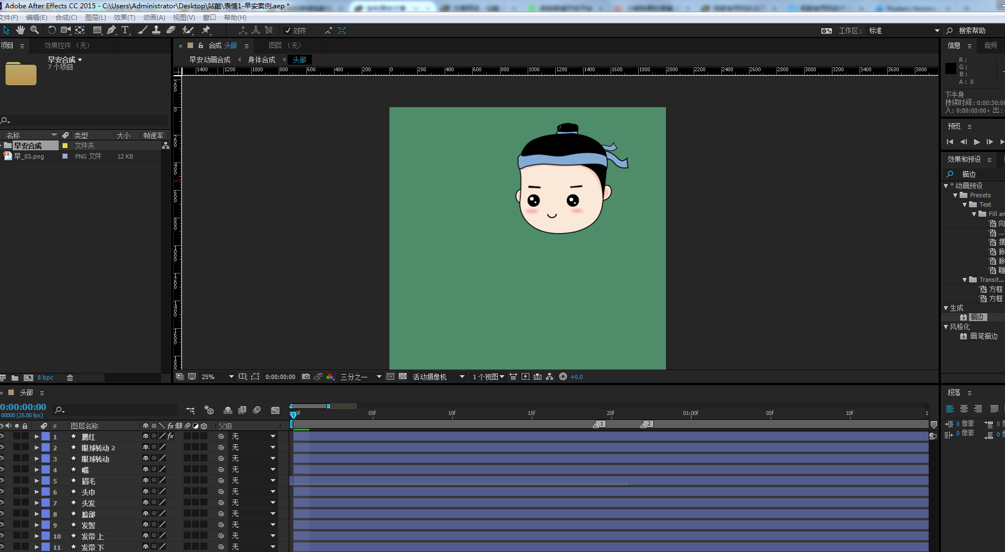Open the timeline Graph Editor
The width and height of the screenshot is (1005, 552).
[275, 410]
